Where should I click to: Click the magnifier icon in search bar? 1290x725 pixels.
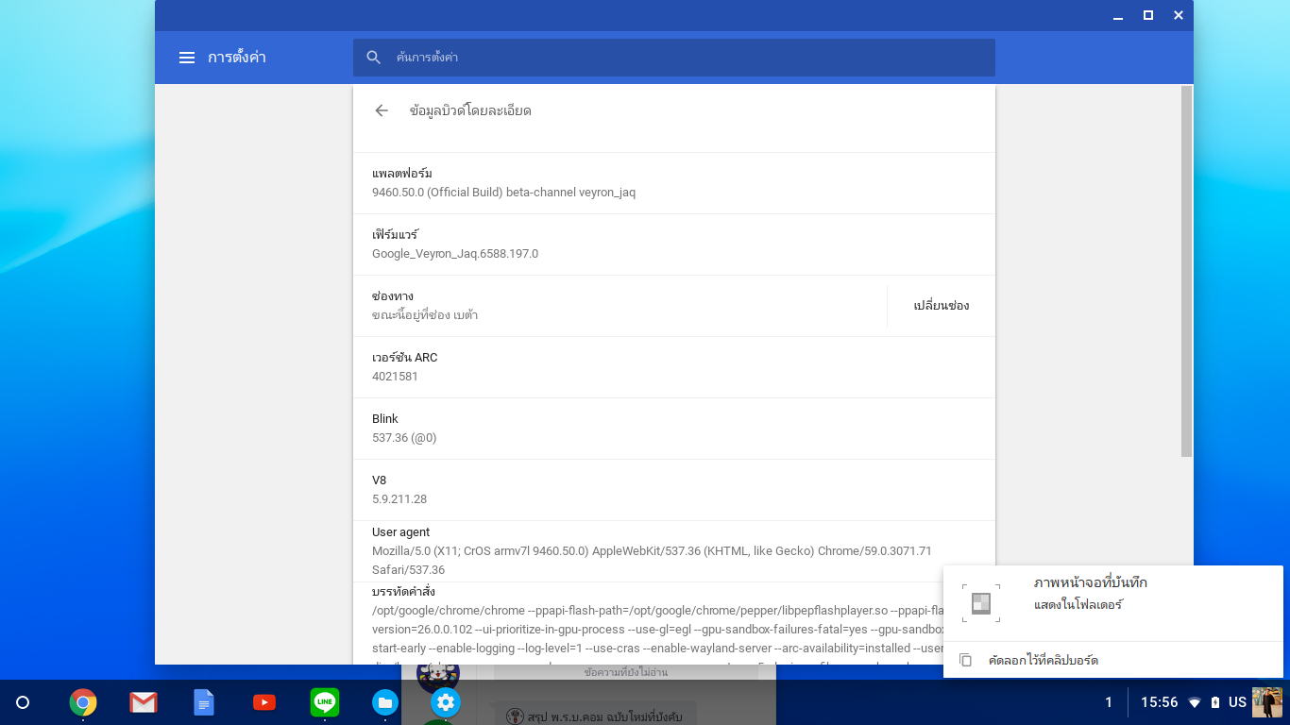click(374, 58)
